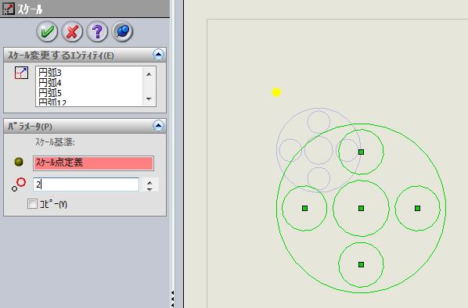Pin the panel with pushpin icon
This screenshot has height=308, width=468.
click(122, 31)
